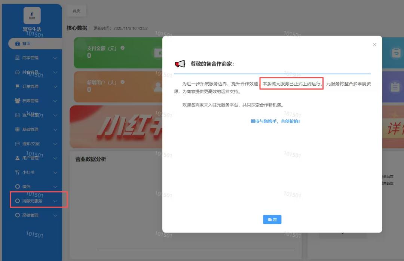Expand the 鸿蒙元服务 sidebar section

coord(55,200)
